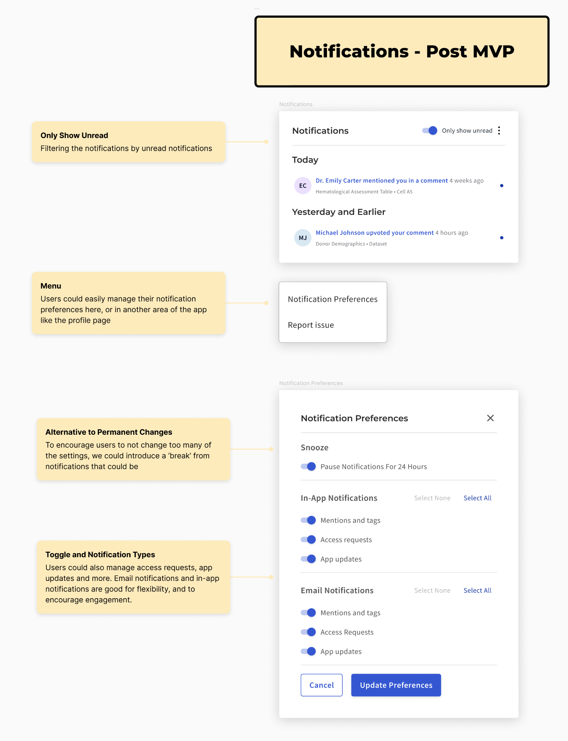
Task: Turn off in-app Mentions and tags
Action: [308, 520]
